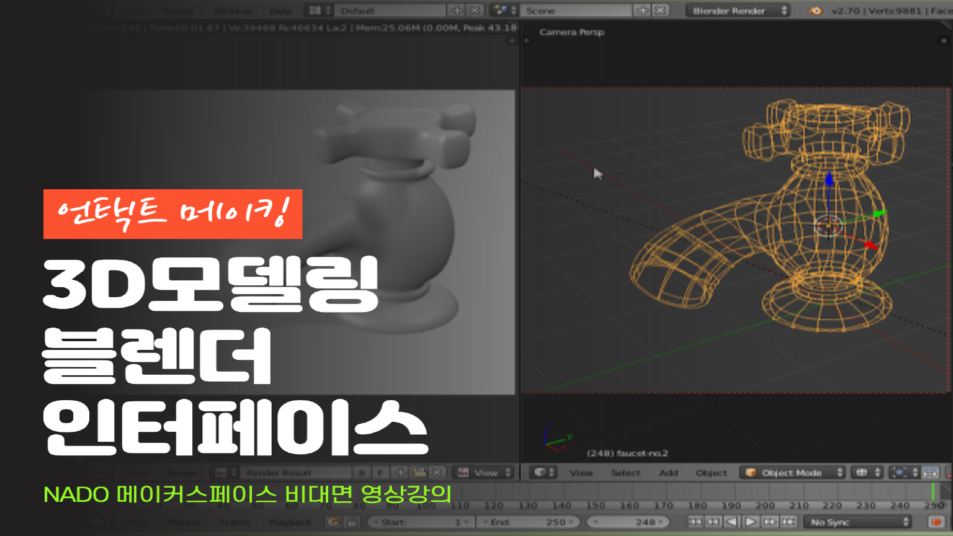Delete the Default screen layout
Image resolution: width=953 pixels, height=536 pixels.
click(474, 11)
